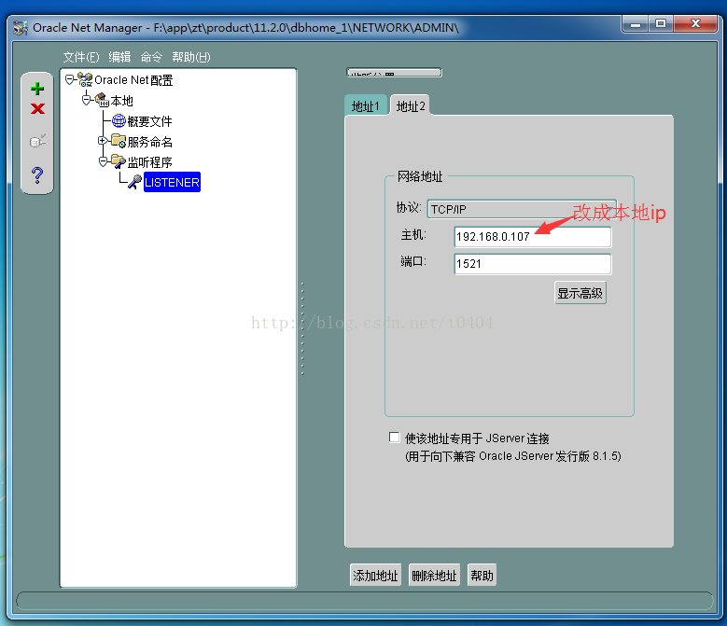The width and height of the screenshot is (727, 626).
Task: Click the 删除地址 button
Action: tap(434, 575)
